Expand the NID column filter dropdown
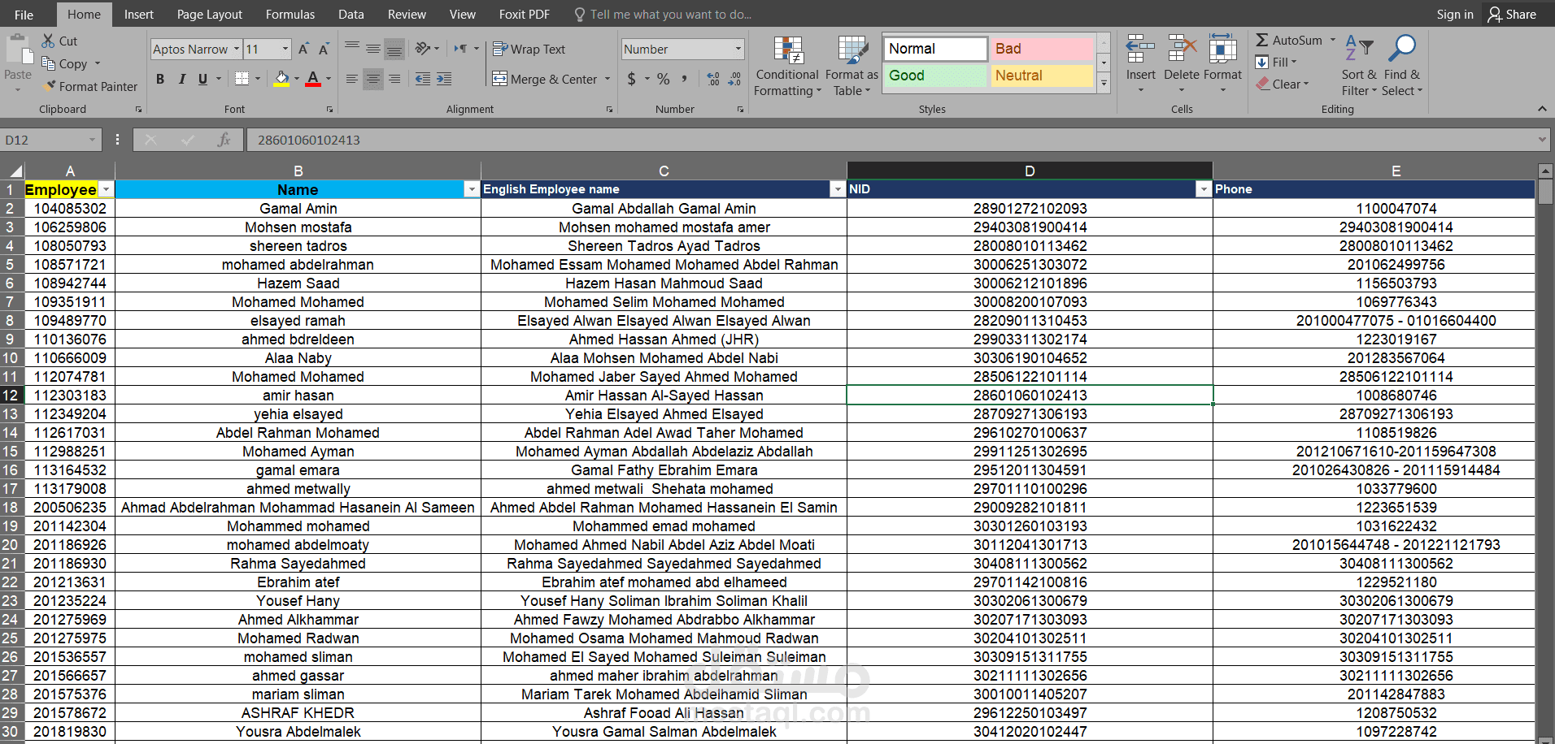1555x744 pixels. (1204, 189)
